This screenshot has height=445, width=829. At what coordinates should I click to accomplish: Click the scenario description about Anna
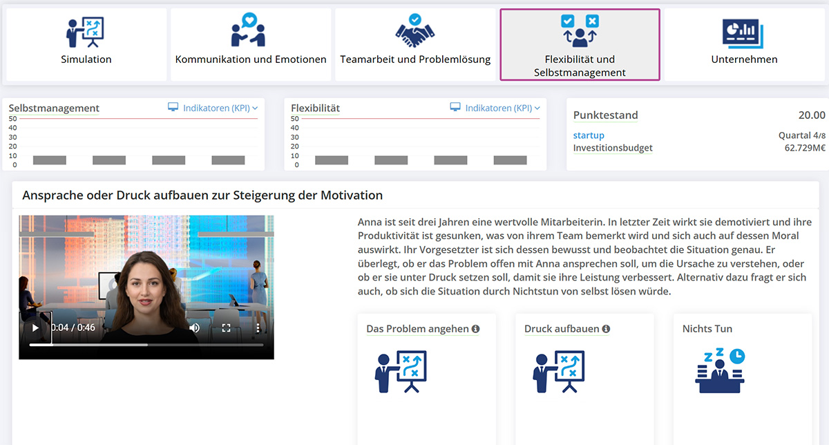tap(584, 257)
